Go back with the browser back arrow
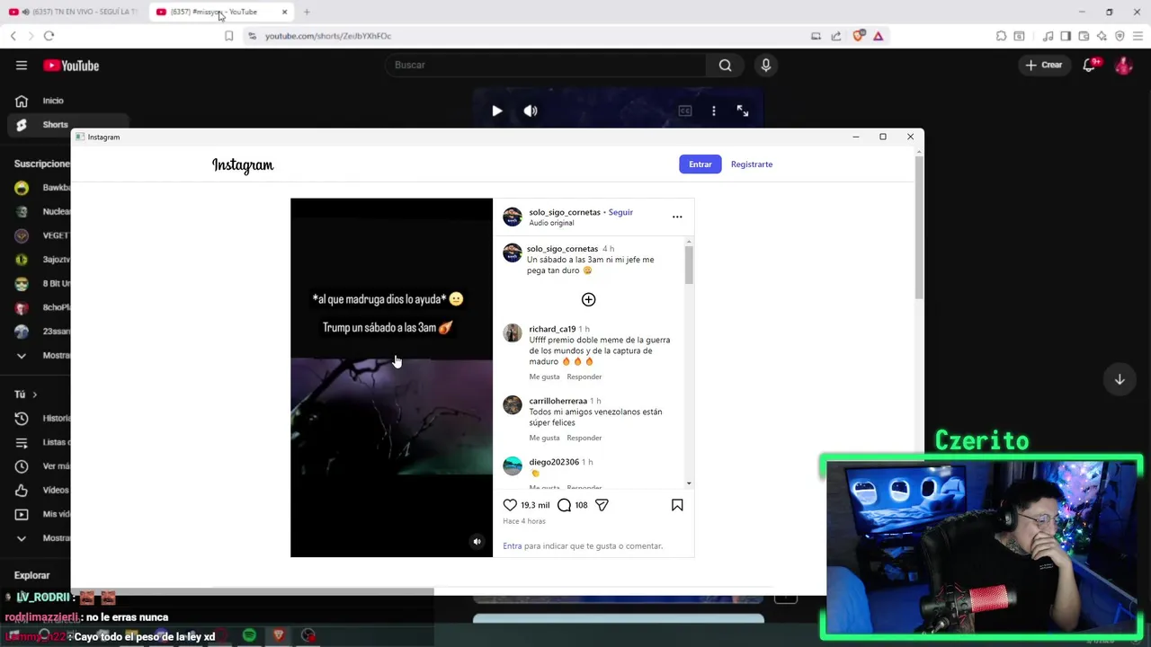The image size is (1151, 647). click(13, 36)
